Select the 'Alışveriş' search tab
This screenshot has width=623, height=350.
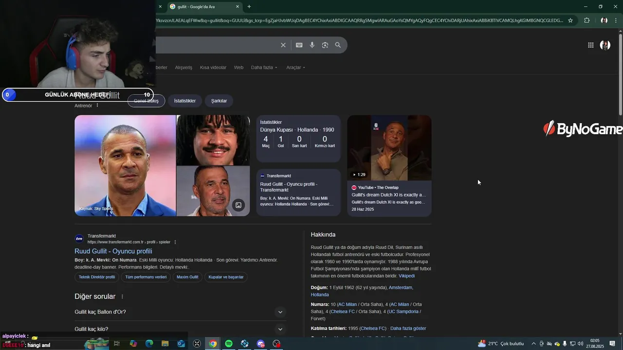tap(183, 68)
